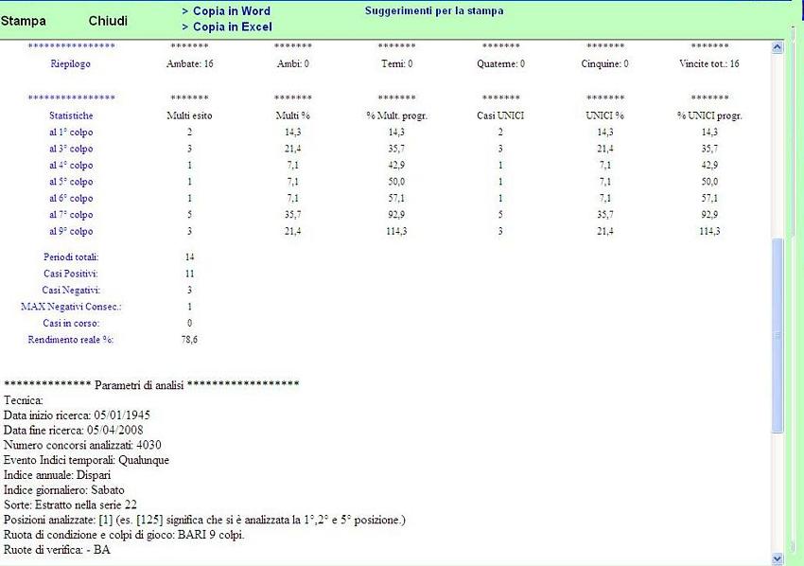Select the Riepilogo row label
This screenshot has height=566, width=804.
tap(71, 64)
